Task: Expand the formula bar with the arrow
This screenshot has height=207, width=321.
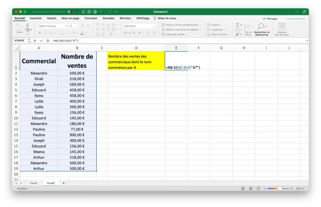Action: (307, 41)
